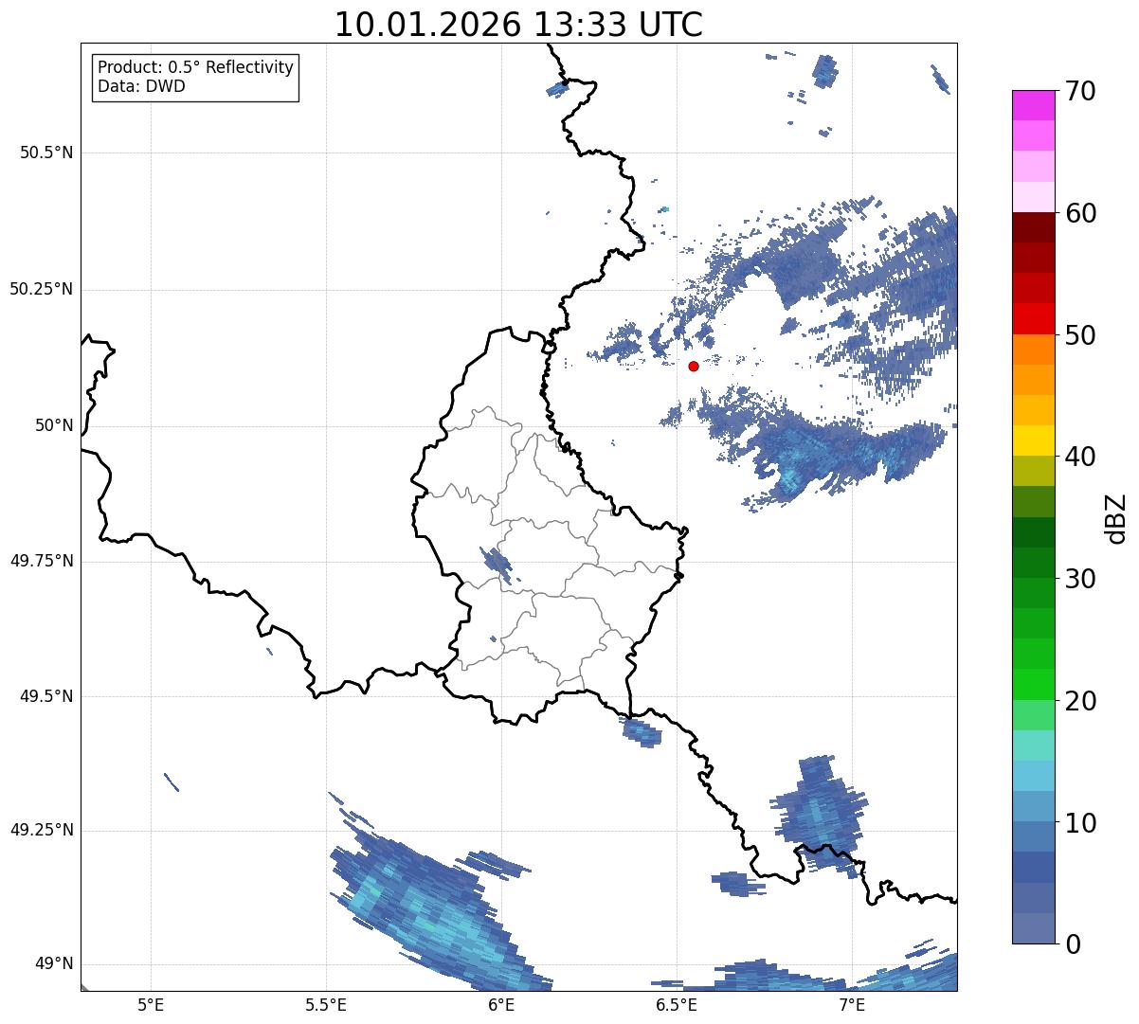
Task: Click the 6.5°E longitude label
Action: click(677, 1005)
